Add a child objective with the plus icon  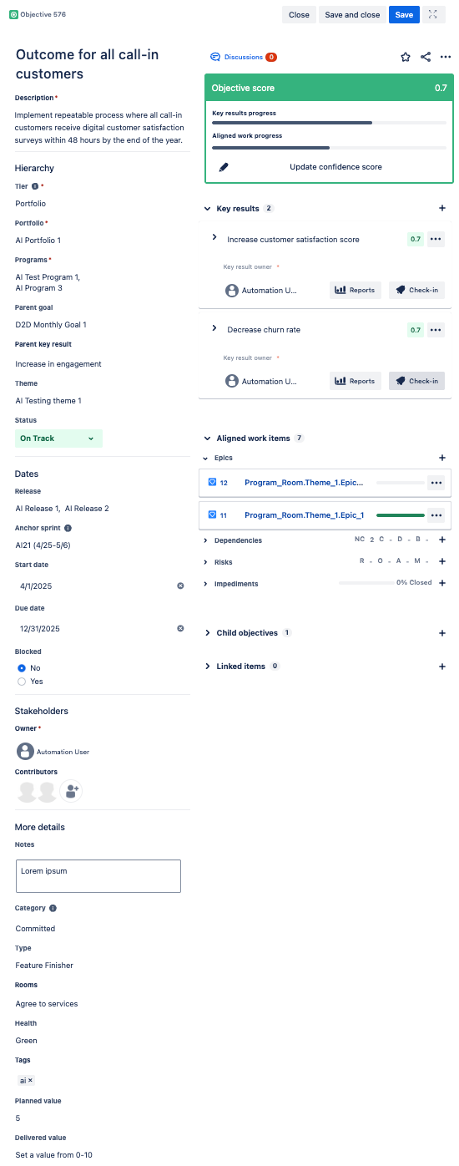click(x=442, y=633)
